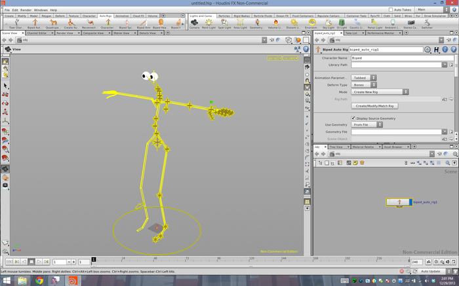Add a Portal Light from the shelf
Screen dimensions: 459x286
(375, 24)
